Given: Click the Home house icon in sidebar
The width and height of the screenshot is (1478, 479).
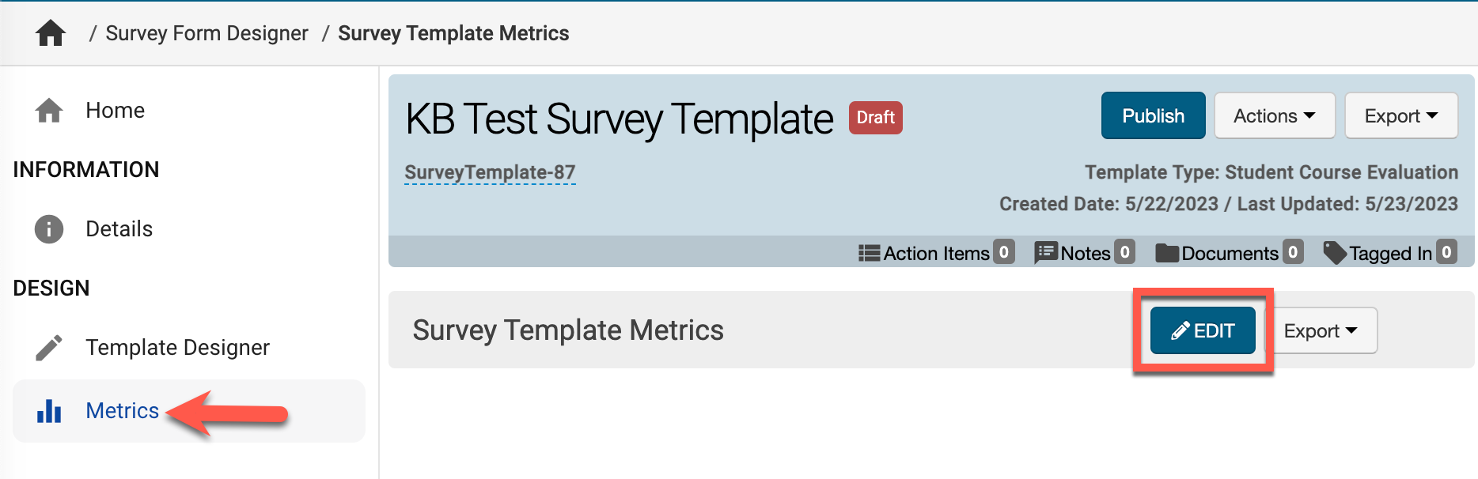Looking at the screenshot, I should click(49, 111).
